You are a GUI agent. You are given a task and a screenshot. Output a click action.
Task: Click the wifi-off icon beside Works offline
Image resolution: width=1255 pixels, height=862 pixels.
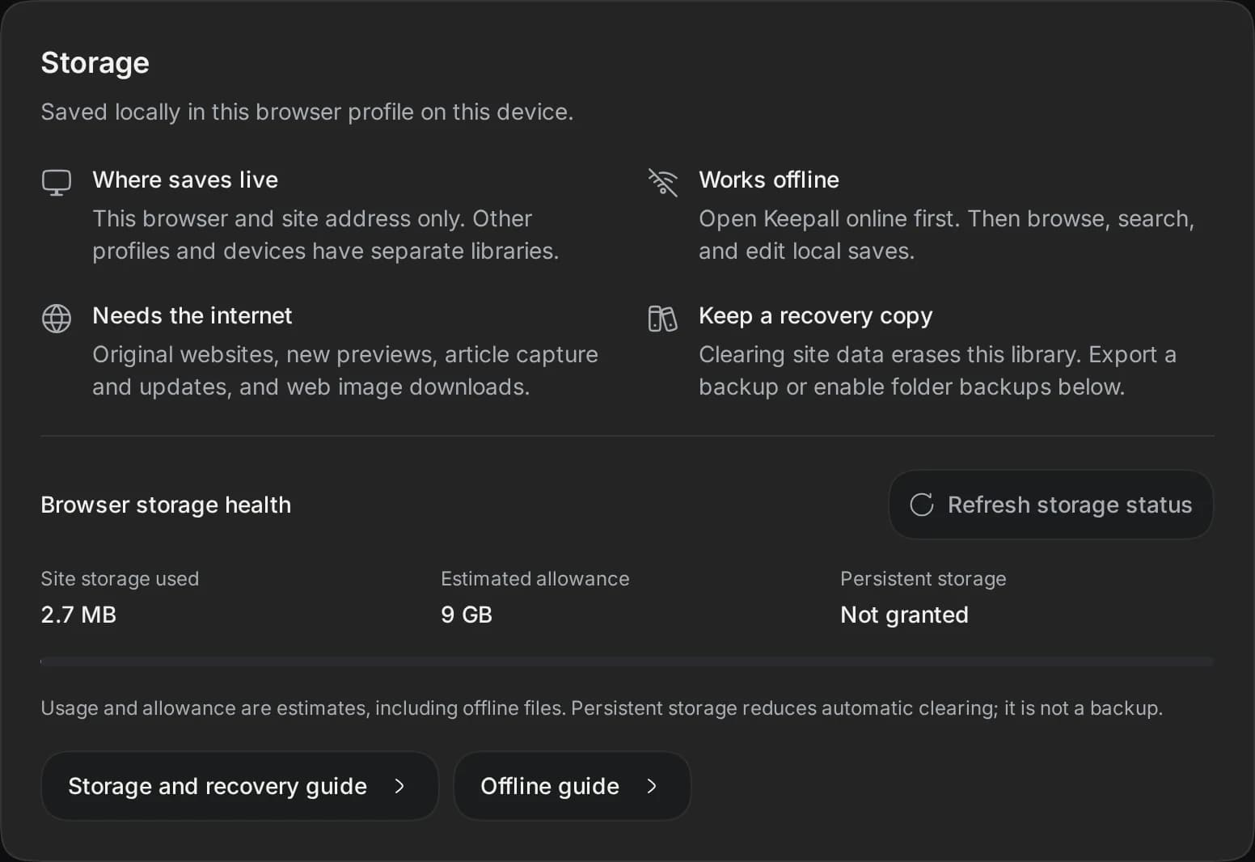pos(663,182)
